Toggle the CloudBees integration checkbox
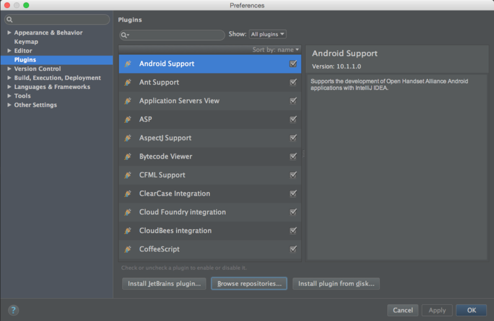The width and height of the screenshot is (494, 321). tap(293, 231)
